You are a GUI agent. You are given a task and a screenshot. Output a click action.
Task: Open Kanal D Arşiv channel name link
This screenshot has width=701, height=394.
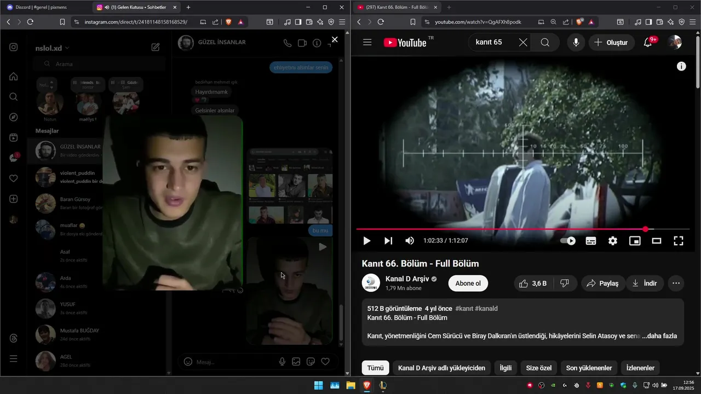407,279
